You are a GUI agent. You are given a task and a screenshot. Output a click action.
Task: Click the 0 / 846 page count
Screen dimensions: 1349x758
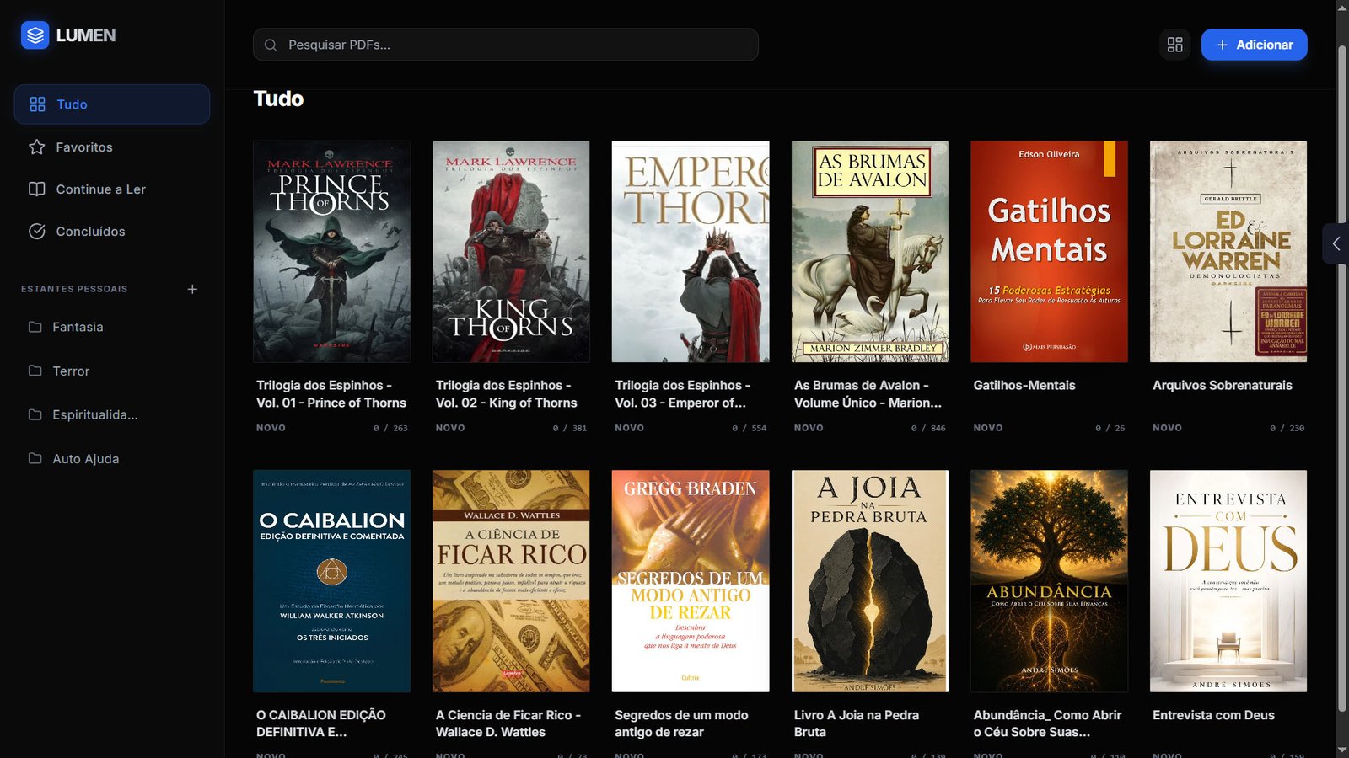pos(928,428)
